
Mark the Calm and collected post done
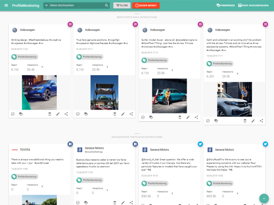208,121
